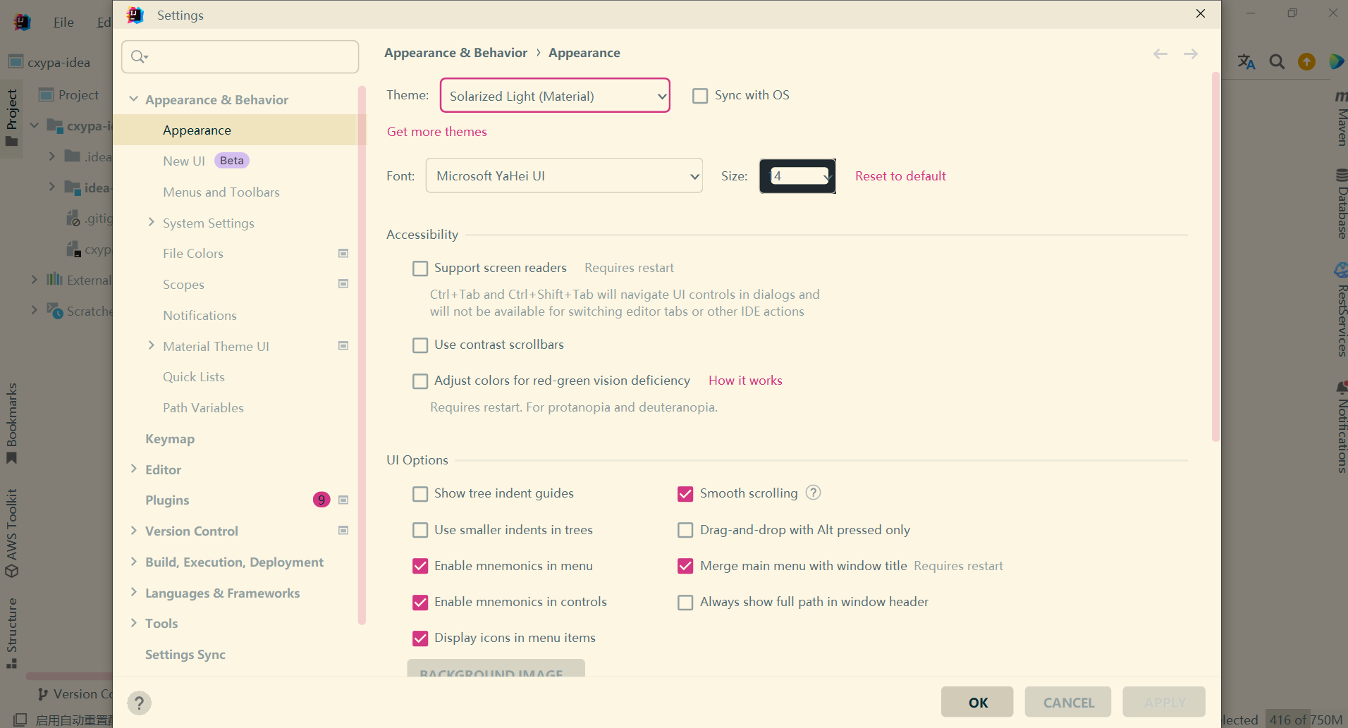Image resolution: width=1348 pixels, height=728 pixels.
Task: Open Search Everywhere with the magnifier icon
Action: pyautogui.click(x=1276, y=62)
